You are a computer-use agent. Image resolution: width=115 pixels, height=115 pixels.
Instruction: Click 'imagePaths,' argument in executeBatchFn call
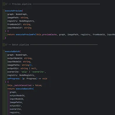point(16,102)
